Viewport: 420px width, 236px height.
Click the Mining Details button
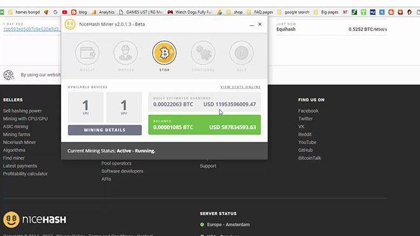pyautogui.click(x=105, y=130)
